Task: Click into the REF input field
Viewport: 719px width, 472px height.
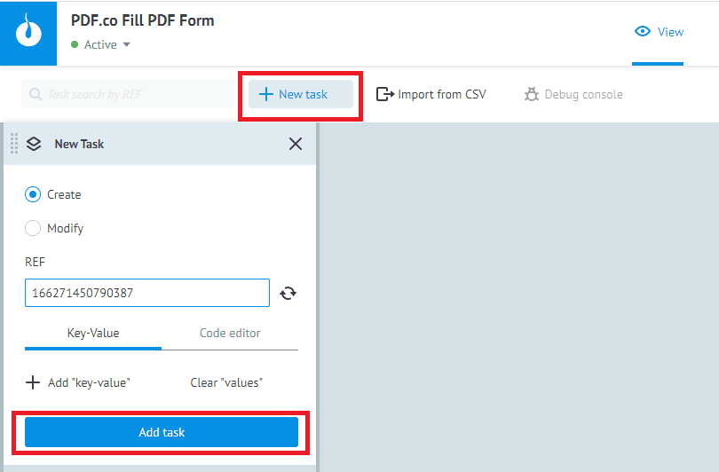Action: point(146,293)
